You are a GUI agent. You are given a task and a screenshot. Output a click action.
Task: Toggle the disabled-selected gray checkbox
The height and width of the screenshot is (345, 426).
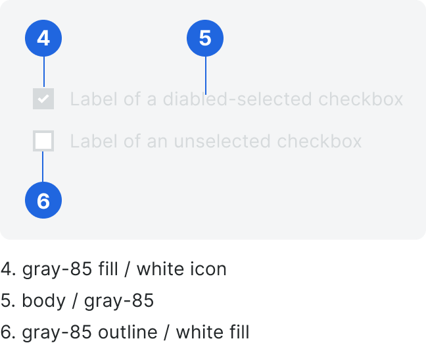click(x=43, y=99)
